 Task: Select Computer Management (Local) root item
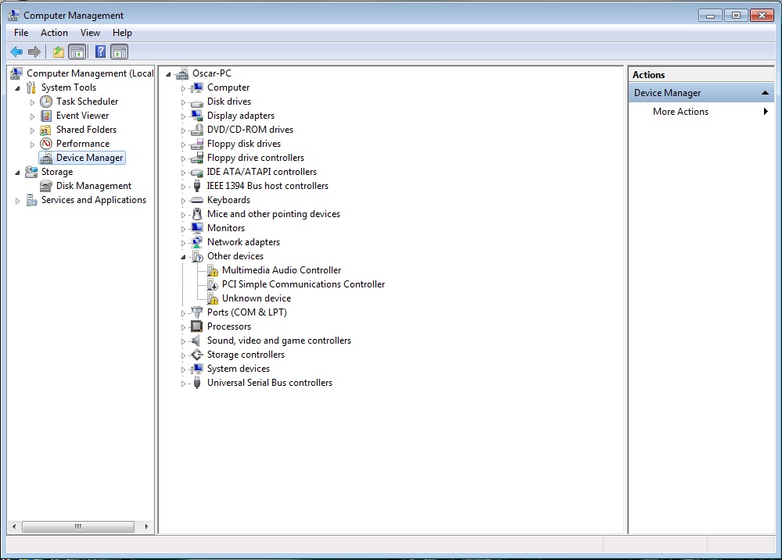(x=90, y=73)
